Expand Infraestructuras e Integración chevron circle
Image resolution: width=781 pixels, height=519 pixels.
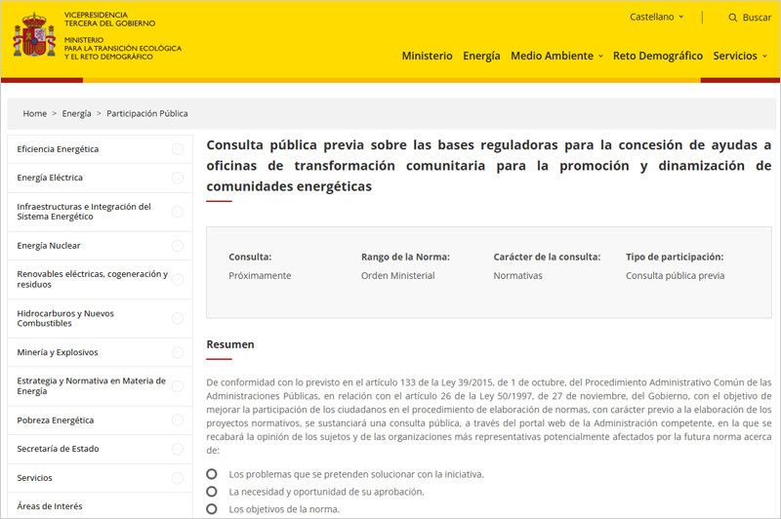point(178,212)
